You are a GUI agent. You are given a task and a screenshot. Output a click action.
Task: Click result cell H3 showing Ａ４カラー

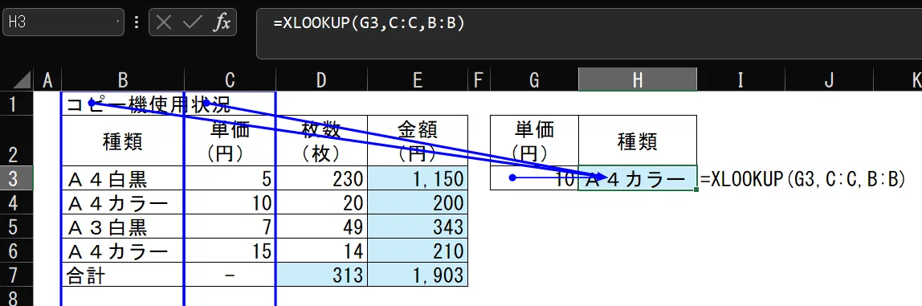point(638,178)
